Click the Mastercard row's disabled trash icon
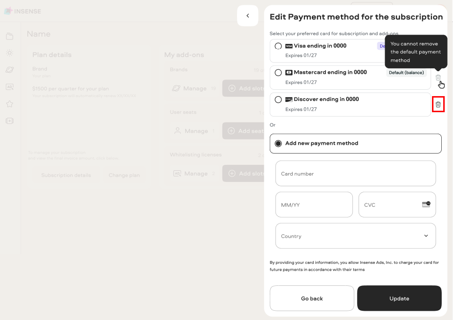453x320 pixels. pyautogui.click(x=438, y=78)
